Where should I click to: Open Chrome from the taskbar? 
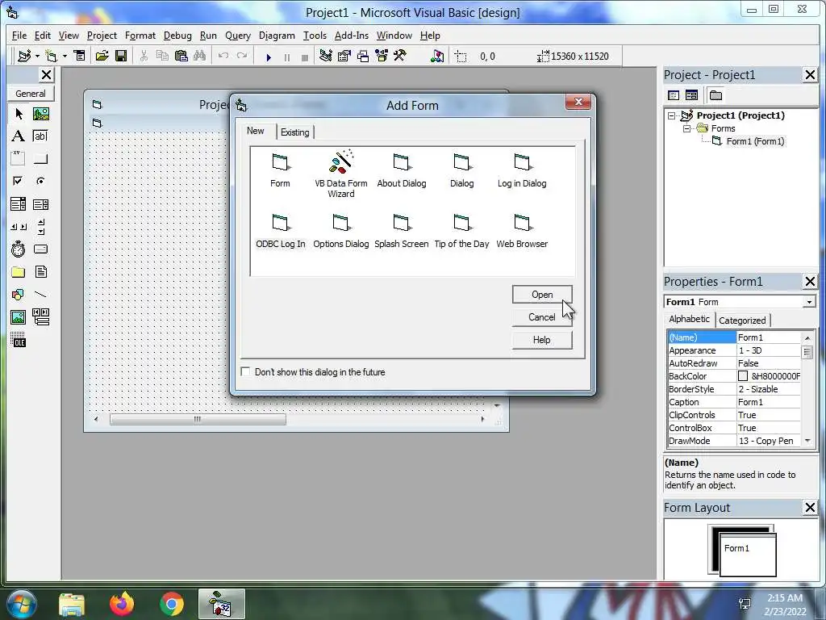[172, 604]
